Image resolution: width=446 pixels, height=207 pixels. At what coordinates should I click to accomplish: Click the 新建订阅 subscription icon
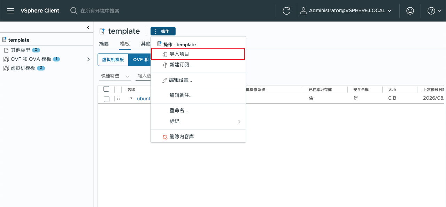coord(165,65)
